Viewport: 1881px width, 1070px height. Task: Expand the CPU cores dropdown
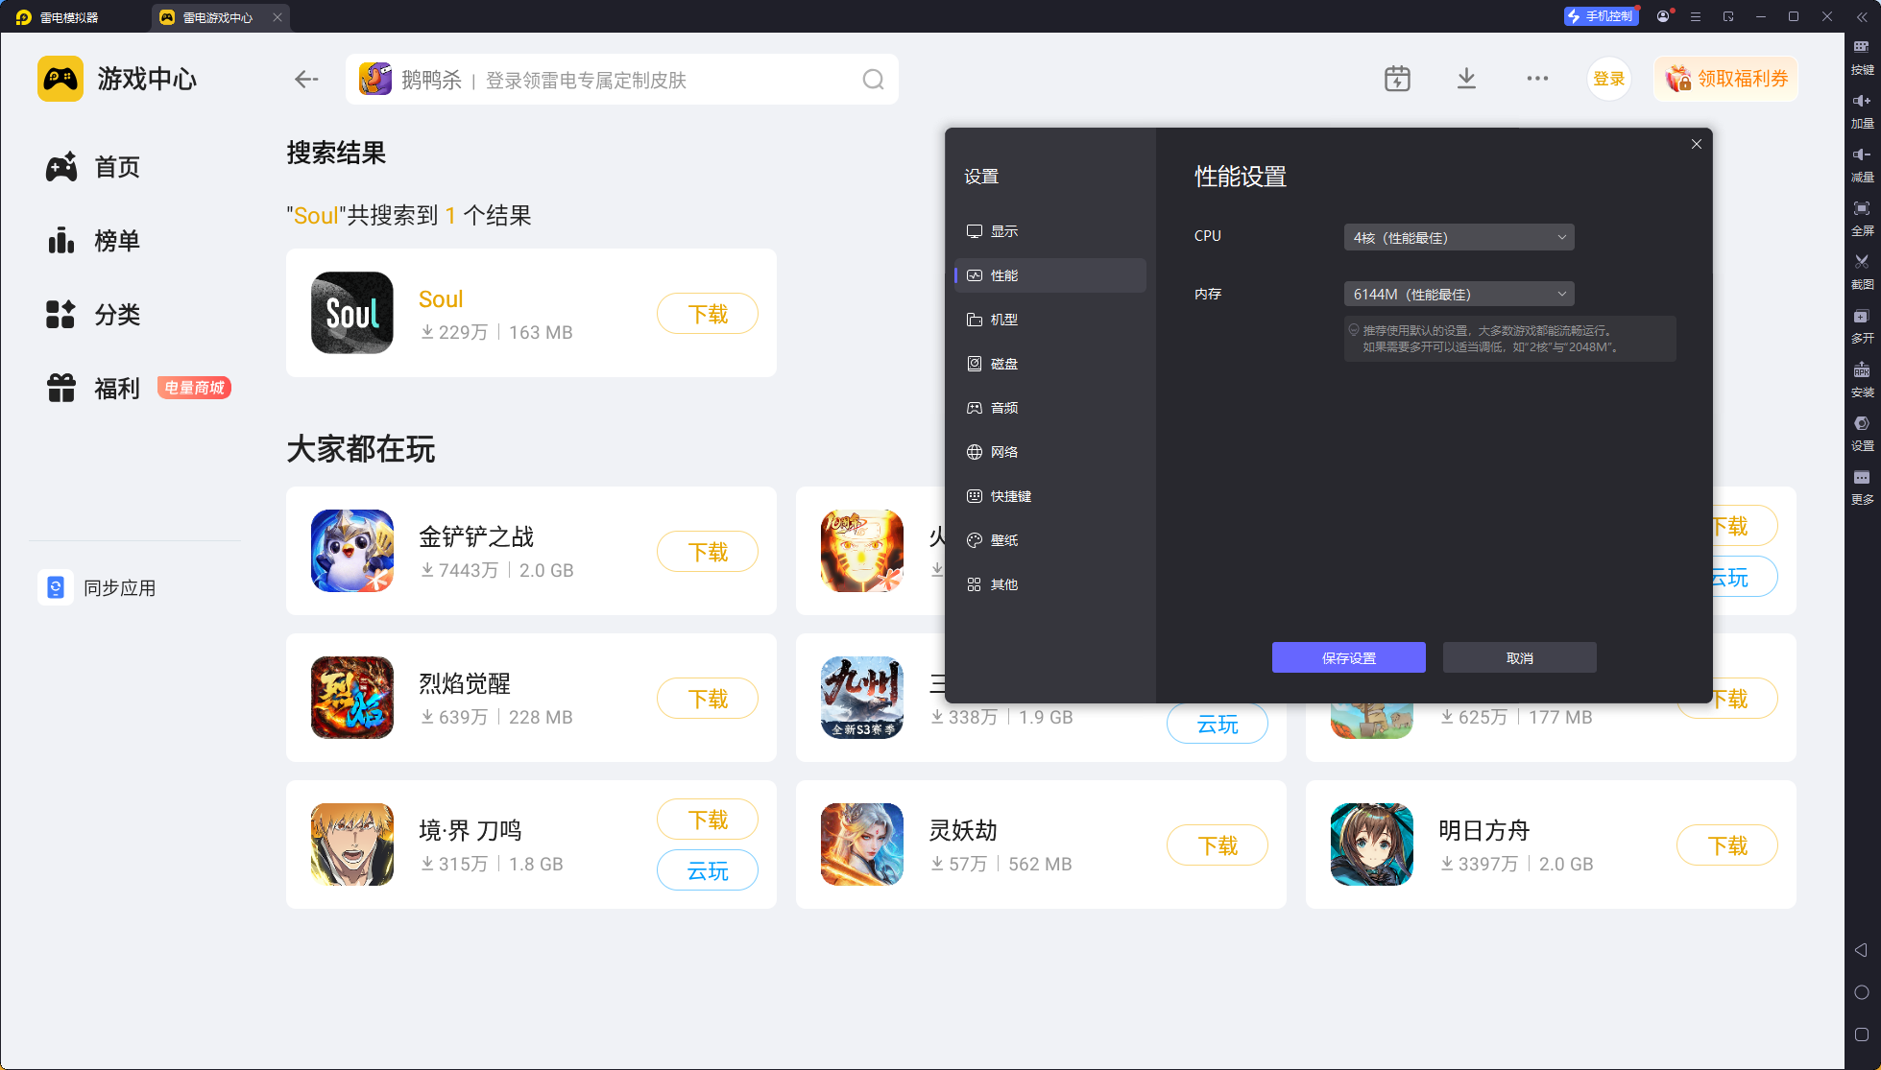[x=1459, y=237]
